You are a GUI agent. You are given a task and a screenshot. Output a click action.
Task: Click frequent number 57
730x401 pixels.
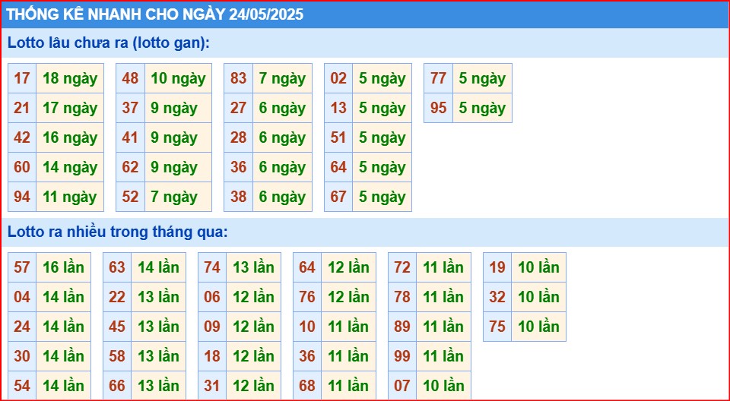[22, 267]
